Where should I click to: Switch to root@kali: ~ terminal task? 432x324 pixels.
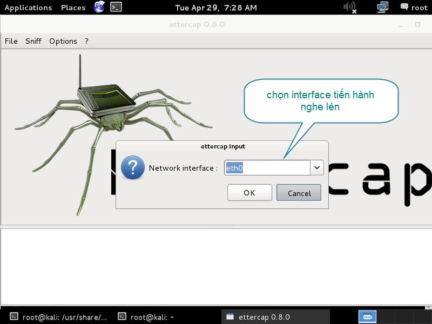tap(146, 317)
